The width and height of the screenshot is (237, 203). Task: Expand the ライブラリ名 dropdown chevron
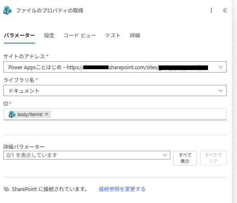pyautogui.click(x=220, y=90)
